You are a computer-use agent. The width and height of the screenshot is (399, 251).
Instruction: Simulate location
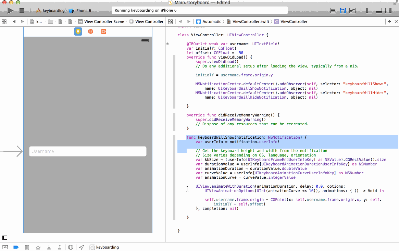click(x=82, y=247)
